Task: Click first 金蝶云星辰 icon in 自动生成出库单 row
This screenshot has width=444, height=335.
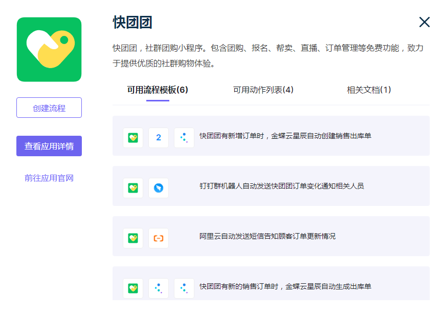Action: 159,288
